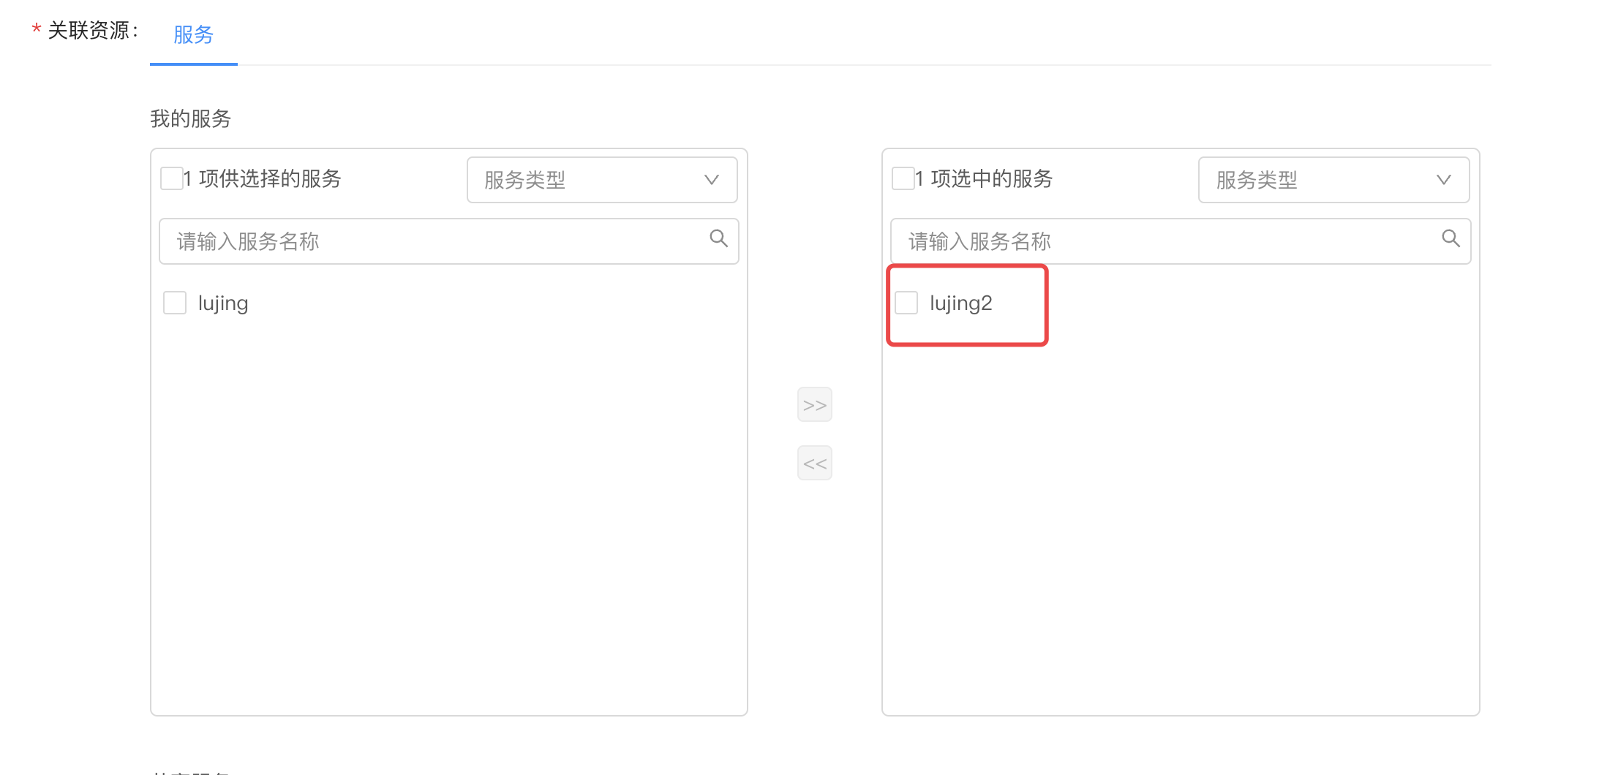Viewport: 1599px width, 775px height.
Task: Toggle select-all checkbox for 项选中的服务
Action: click(903, 178)
